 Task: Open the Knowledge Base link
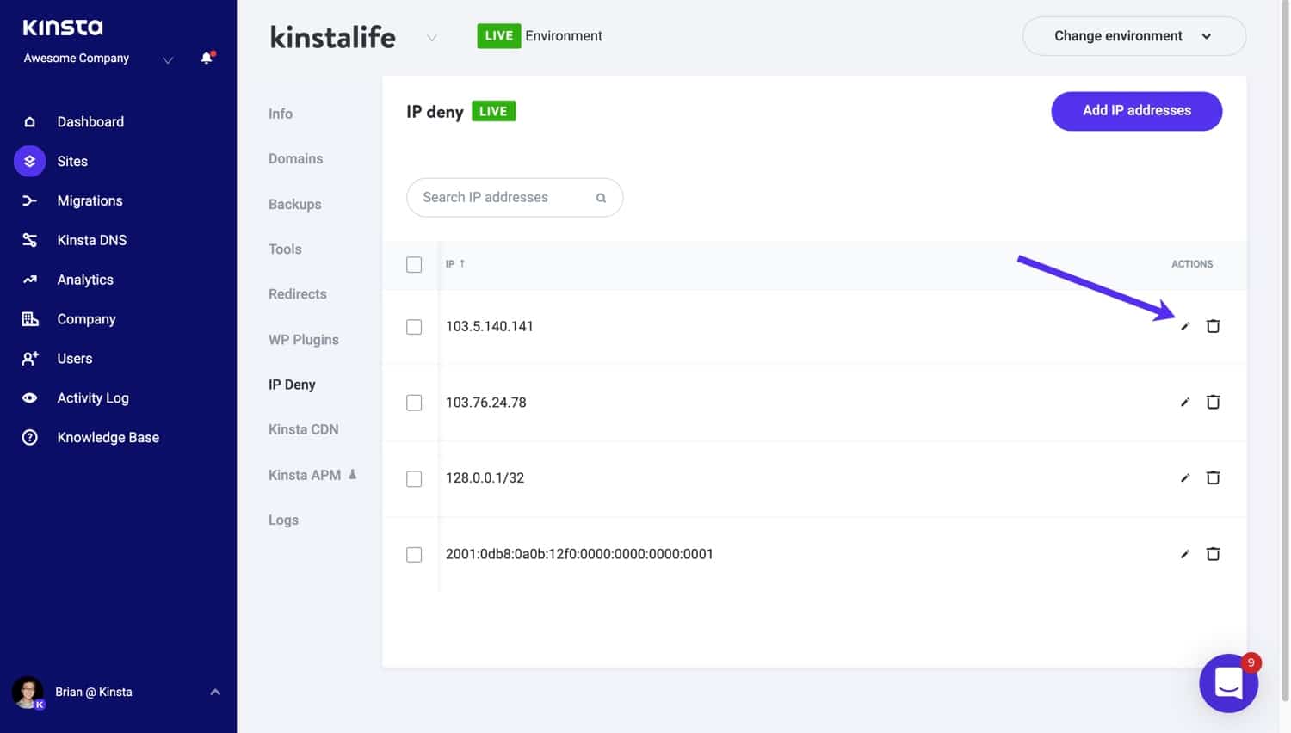(108, 437)
